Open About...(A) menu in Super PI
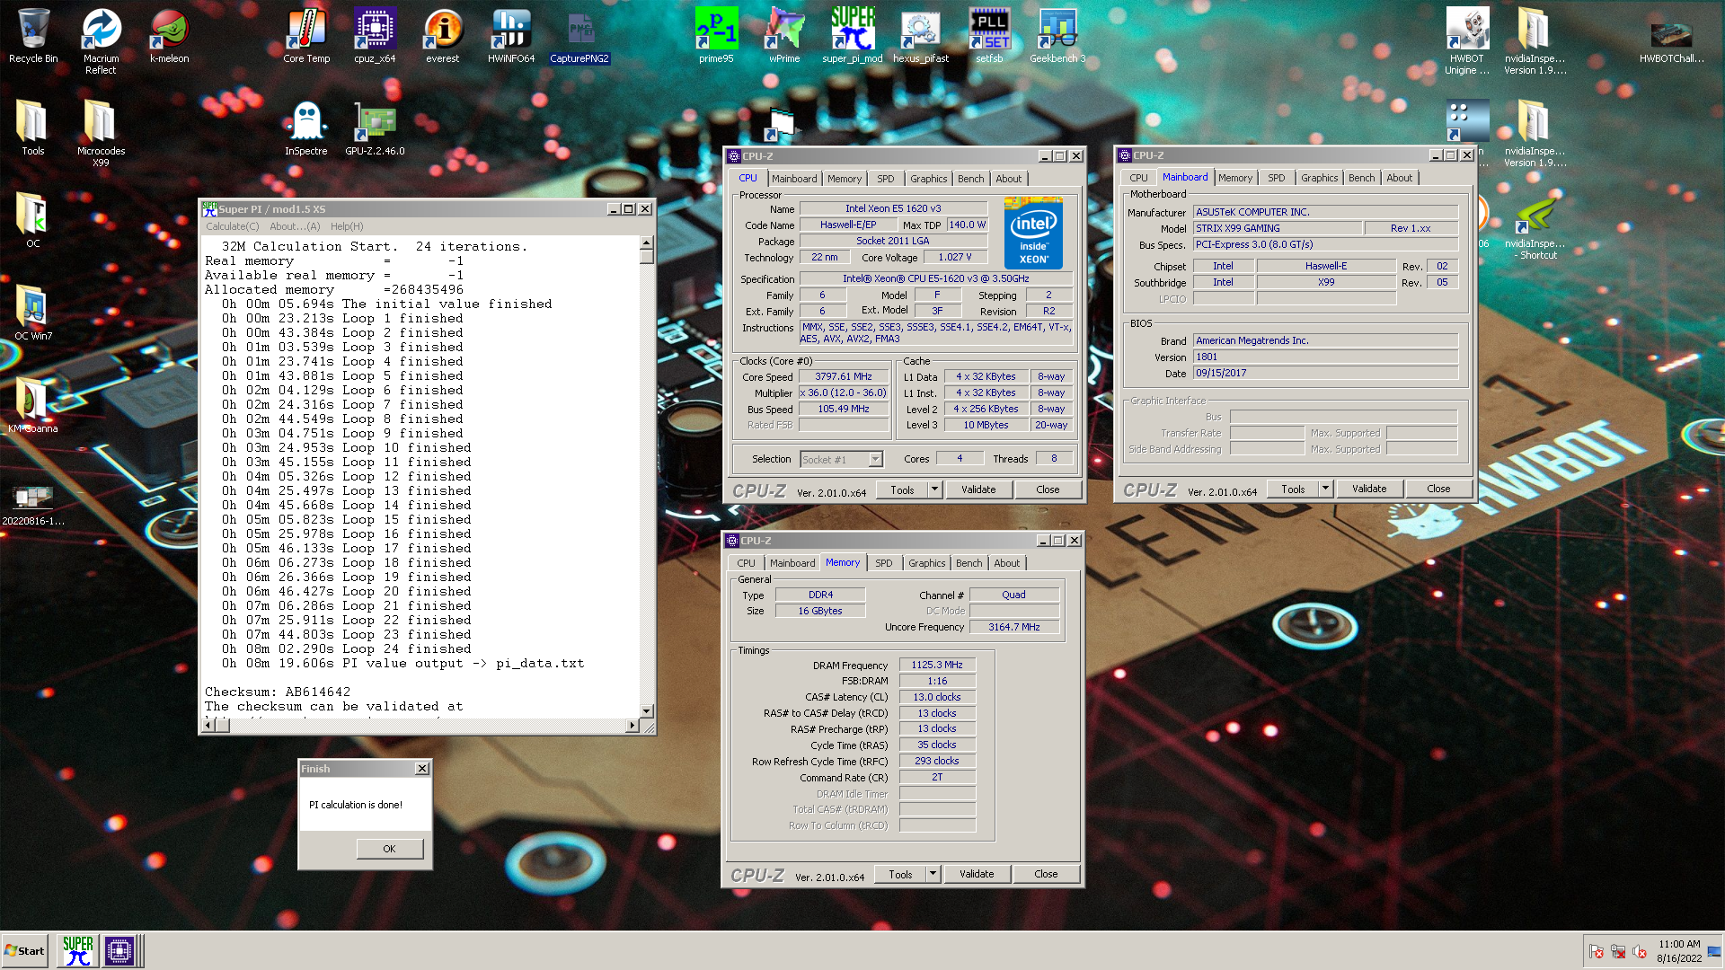Screen dimensions: 1725x970 pos(295,226)
